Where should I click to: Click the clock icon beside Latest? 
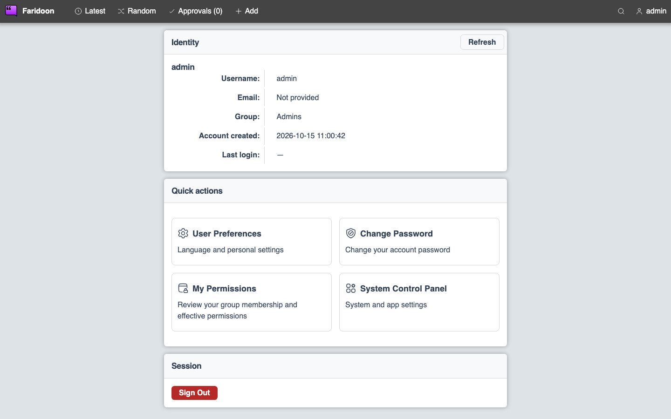click(x=78, y=11)
